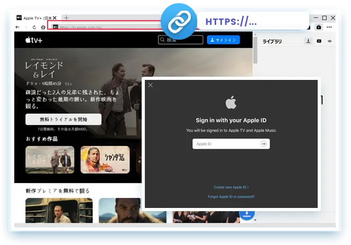Click the address bar URL field
The image size is (351, 245).
[x=105, y=27]
